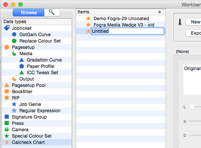Select Bookfilter data type

[37, 91]
